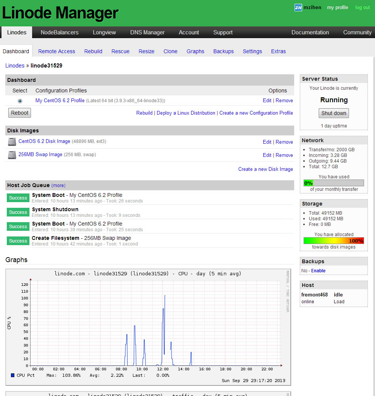Image resolution: width=375 pixels, height=396 pixels.
Task: Click the my profile link
Action: [338, 8]
